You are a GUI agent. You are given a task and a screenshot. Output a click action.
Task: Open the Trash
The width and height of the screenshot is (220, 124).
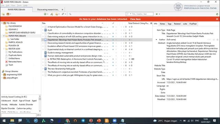11,65
